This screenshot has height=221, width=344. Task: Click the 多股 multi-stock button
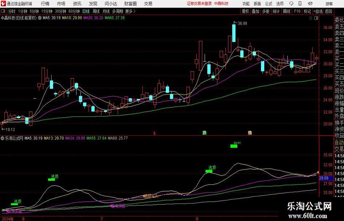point(266,11)
